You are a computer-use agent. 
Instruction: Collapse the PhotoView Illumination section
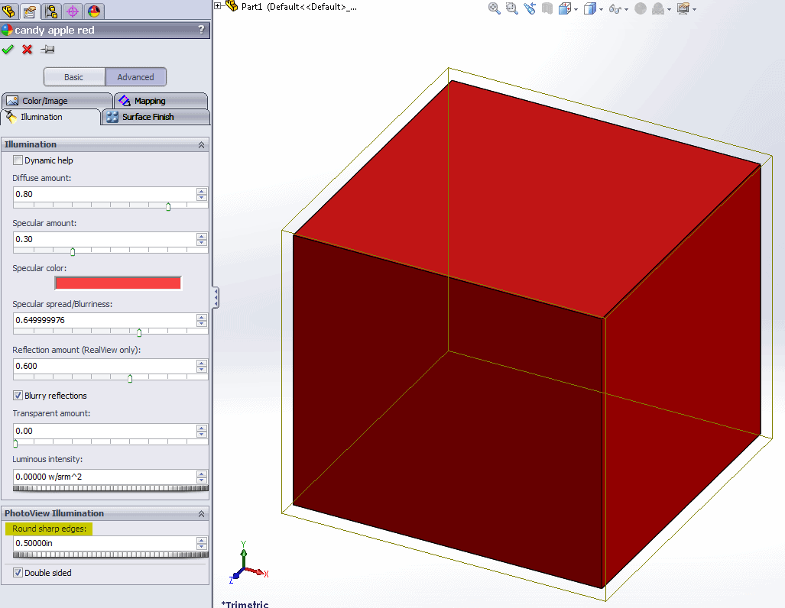pos(201,514)
